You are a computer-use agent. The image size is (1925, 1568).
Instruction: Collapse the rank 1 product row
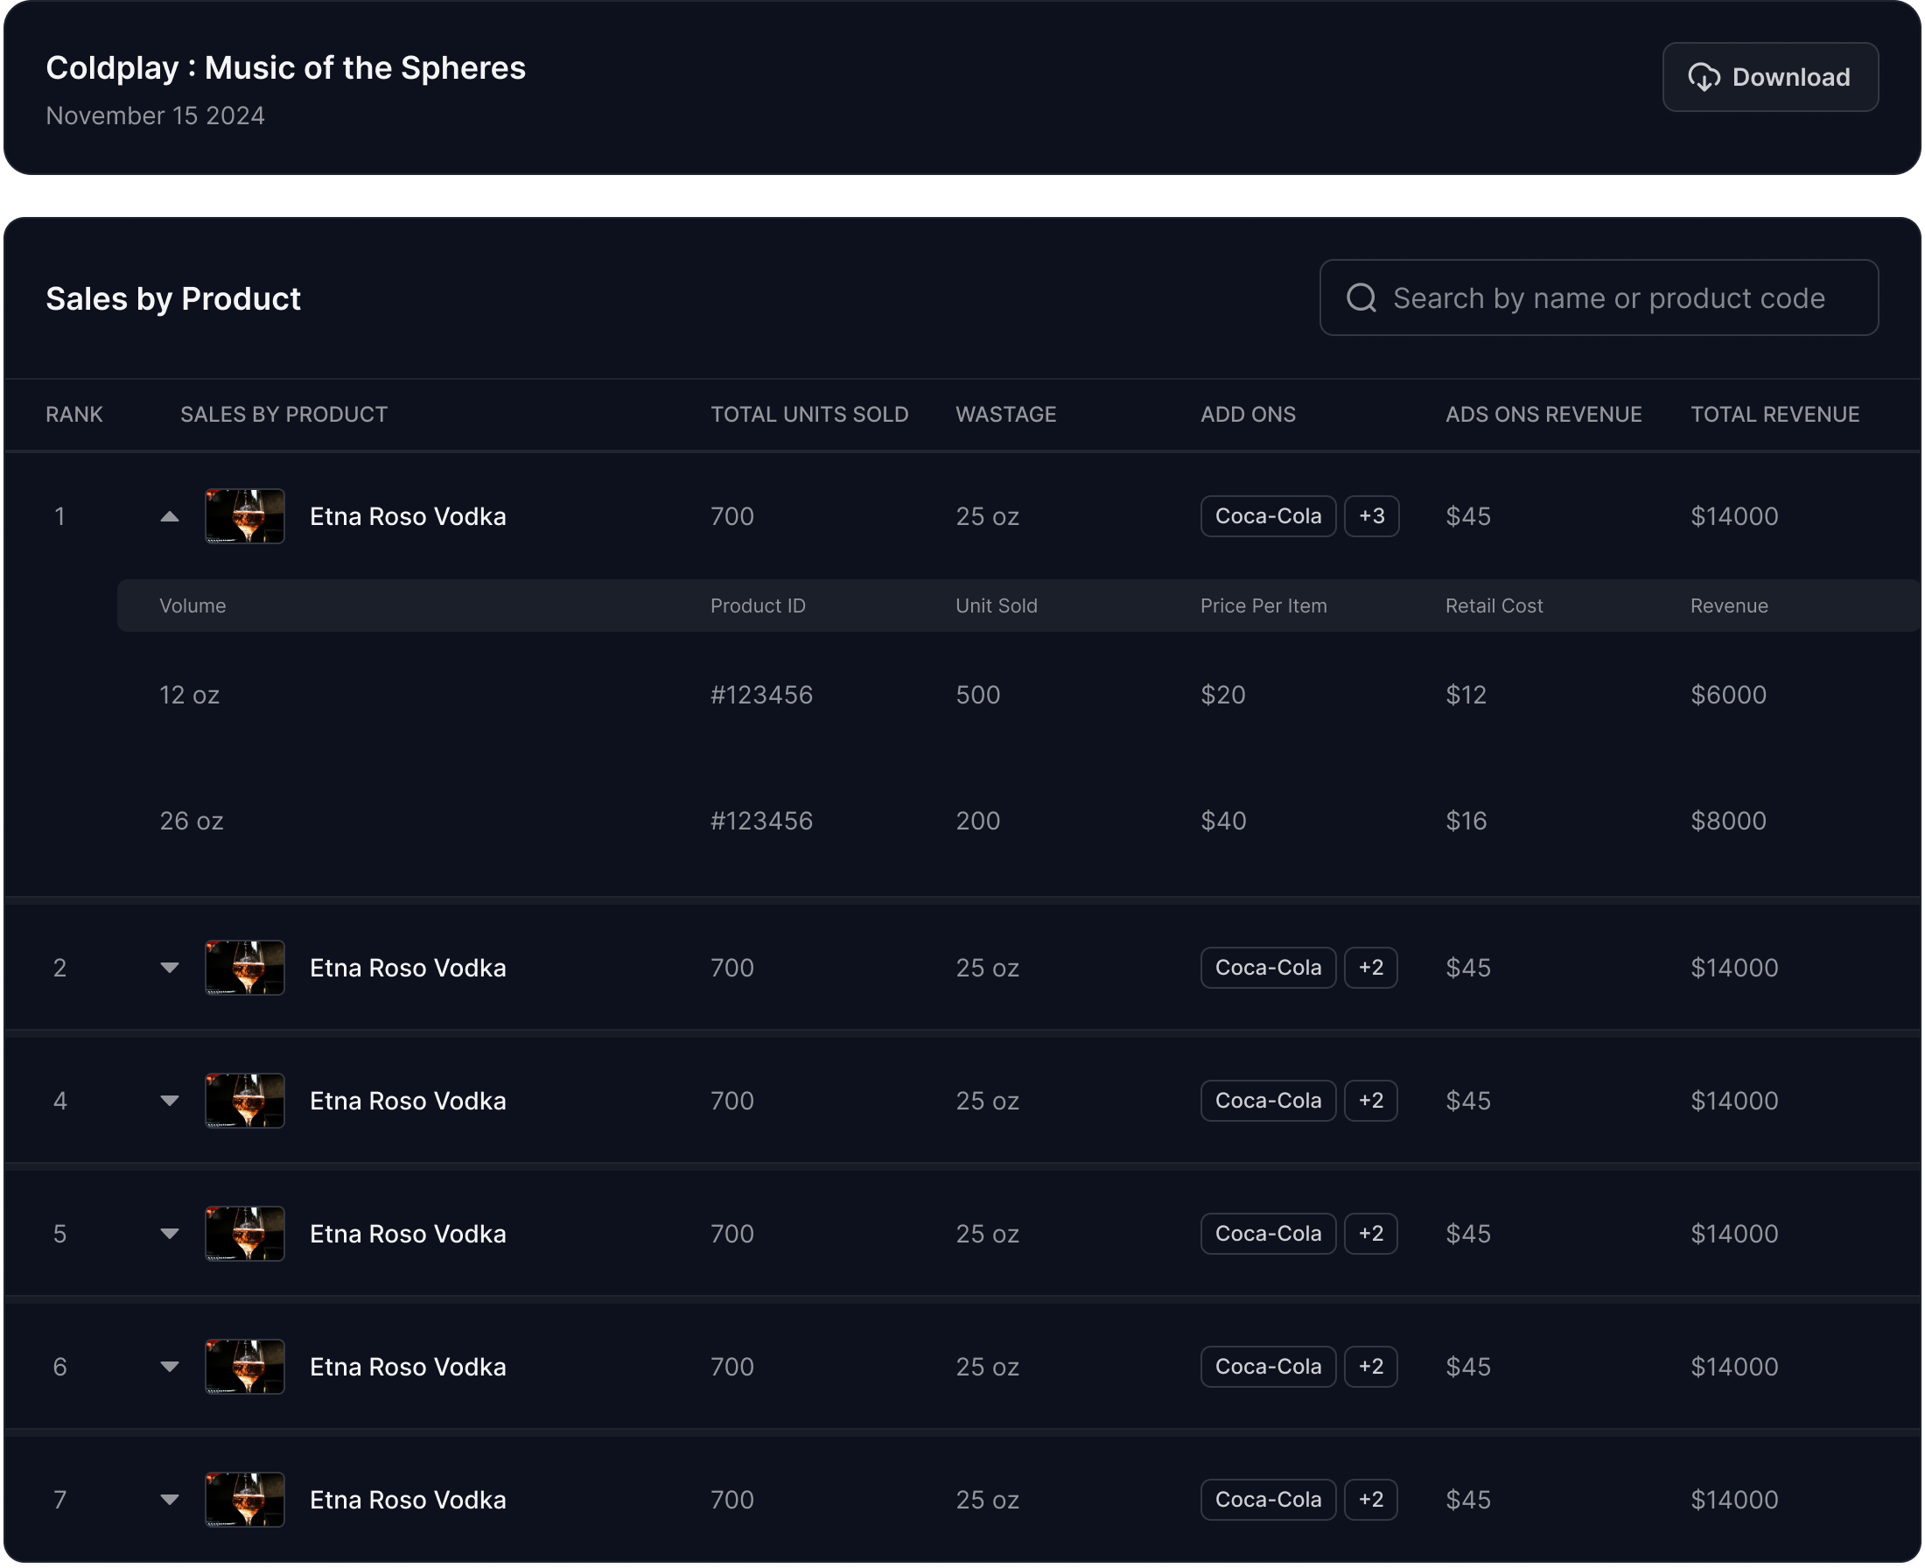point(169,516)
